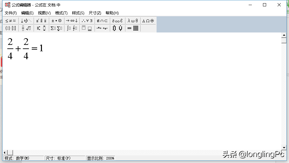Click the result 1 in the equation

[41, 48]
